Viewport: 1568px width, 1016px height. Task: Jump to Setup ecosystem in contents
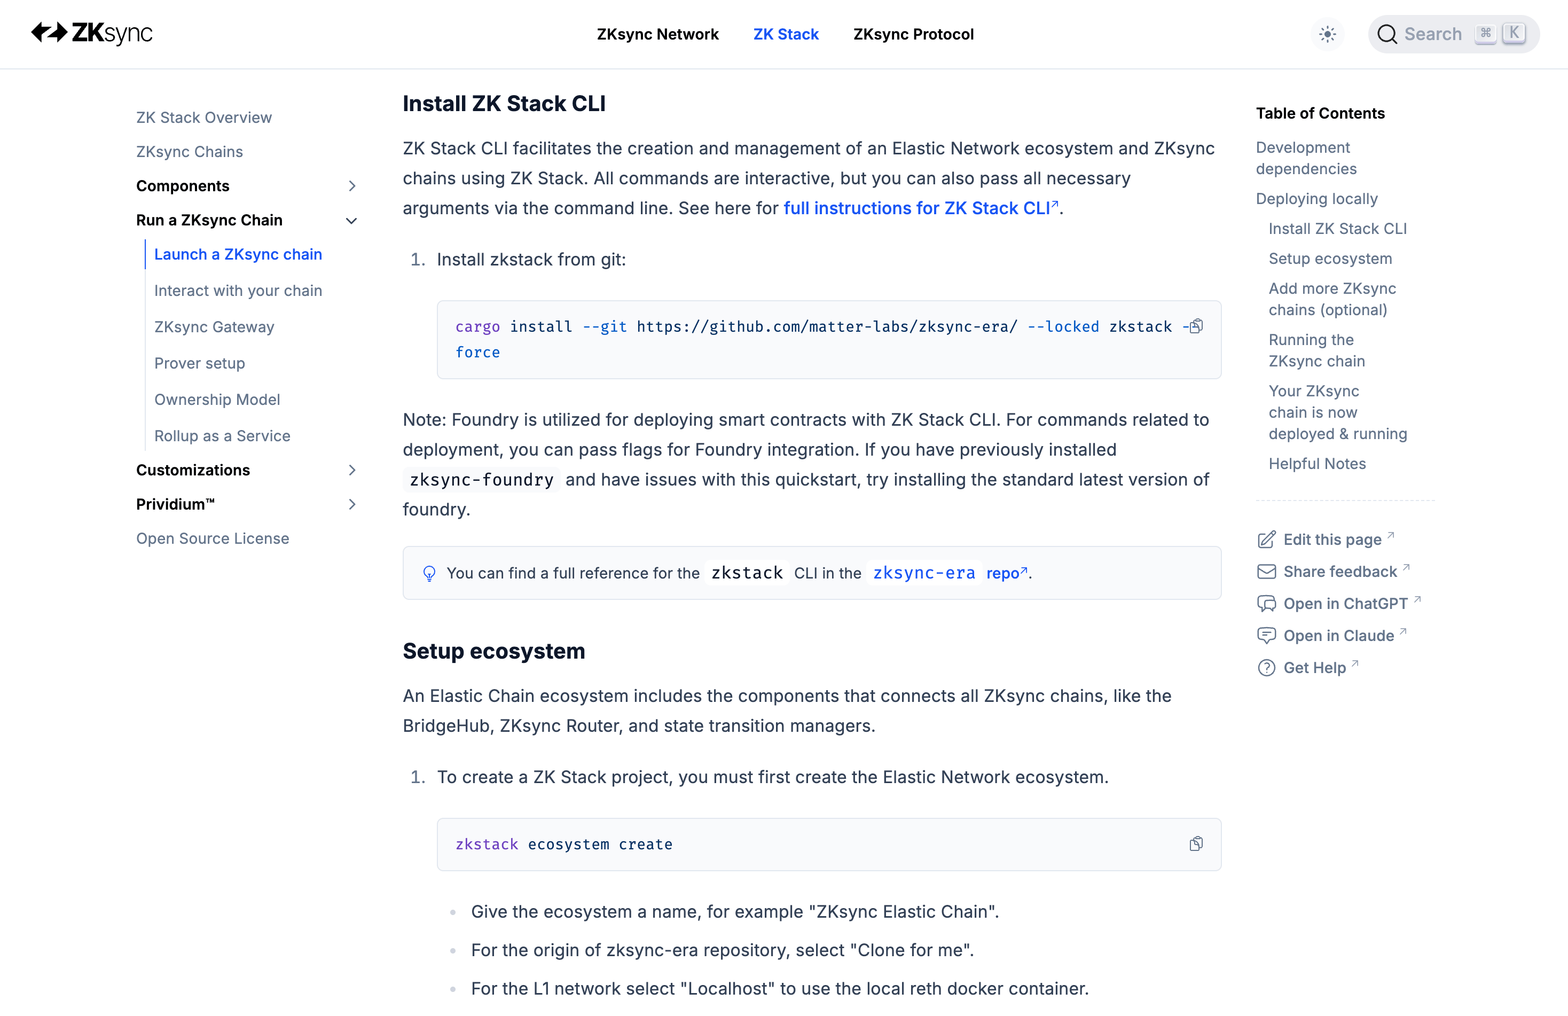[x=1330, y=259]
